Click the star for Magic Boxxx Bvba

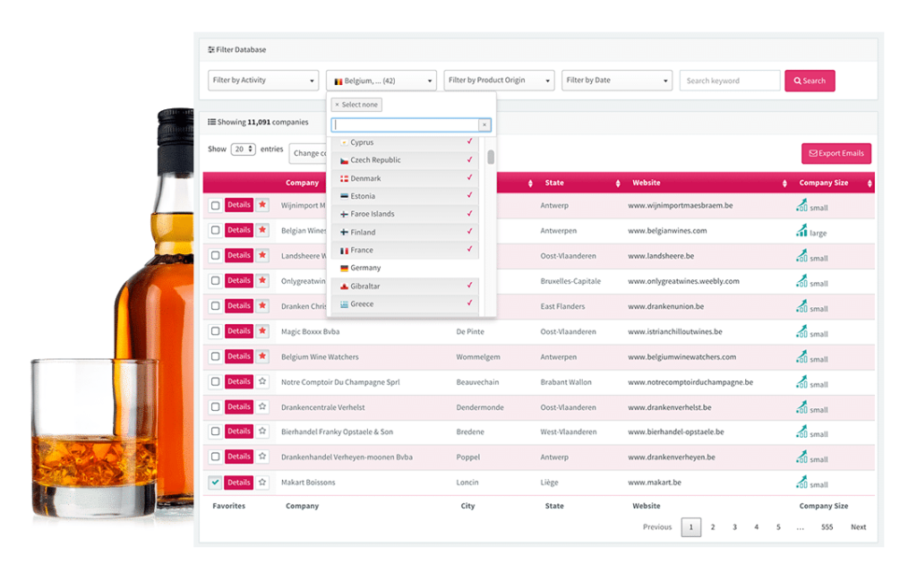pos(262,331)
